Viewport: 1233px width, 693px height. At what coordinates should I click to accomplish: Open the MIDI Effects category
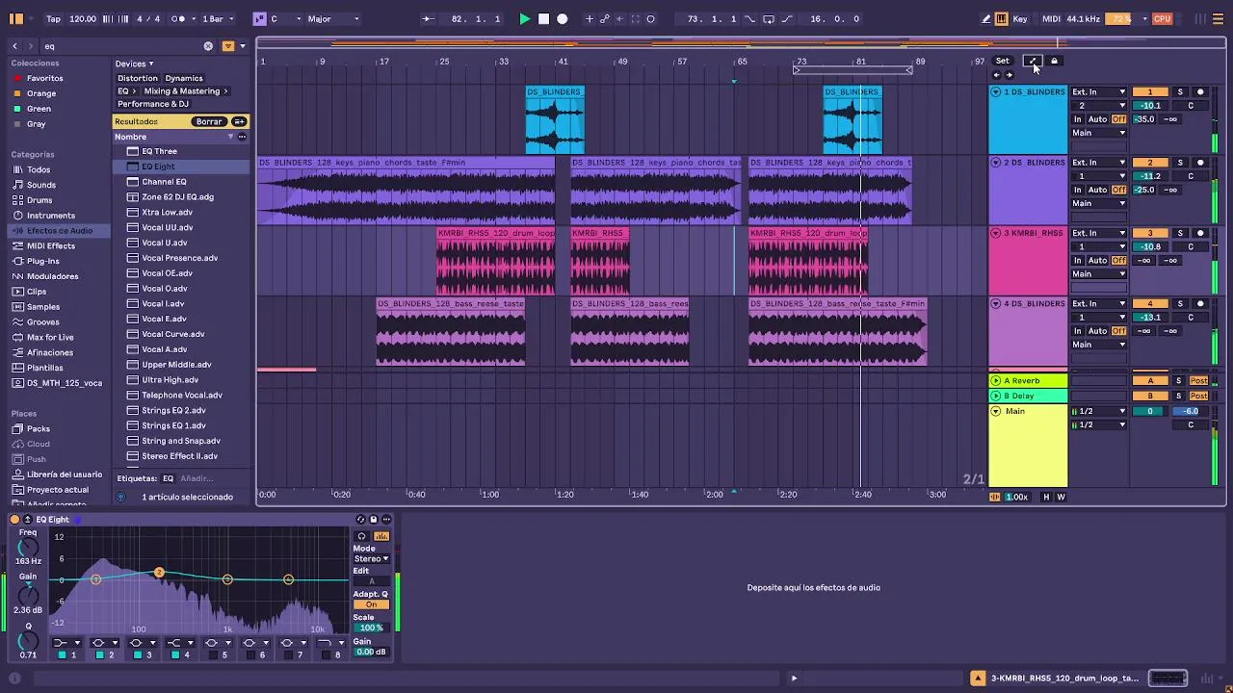pyautogui.click(x=50, y=245)
